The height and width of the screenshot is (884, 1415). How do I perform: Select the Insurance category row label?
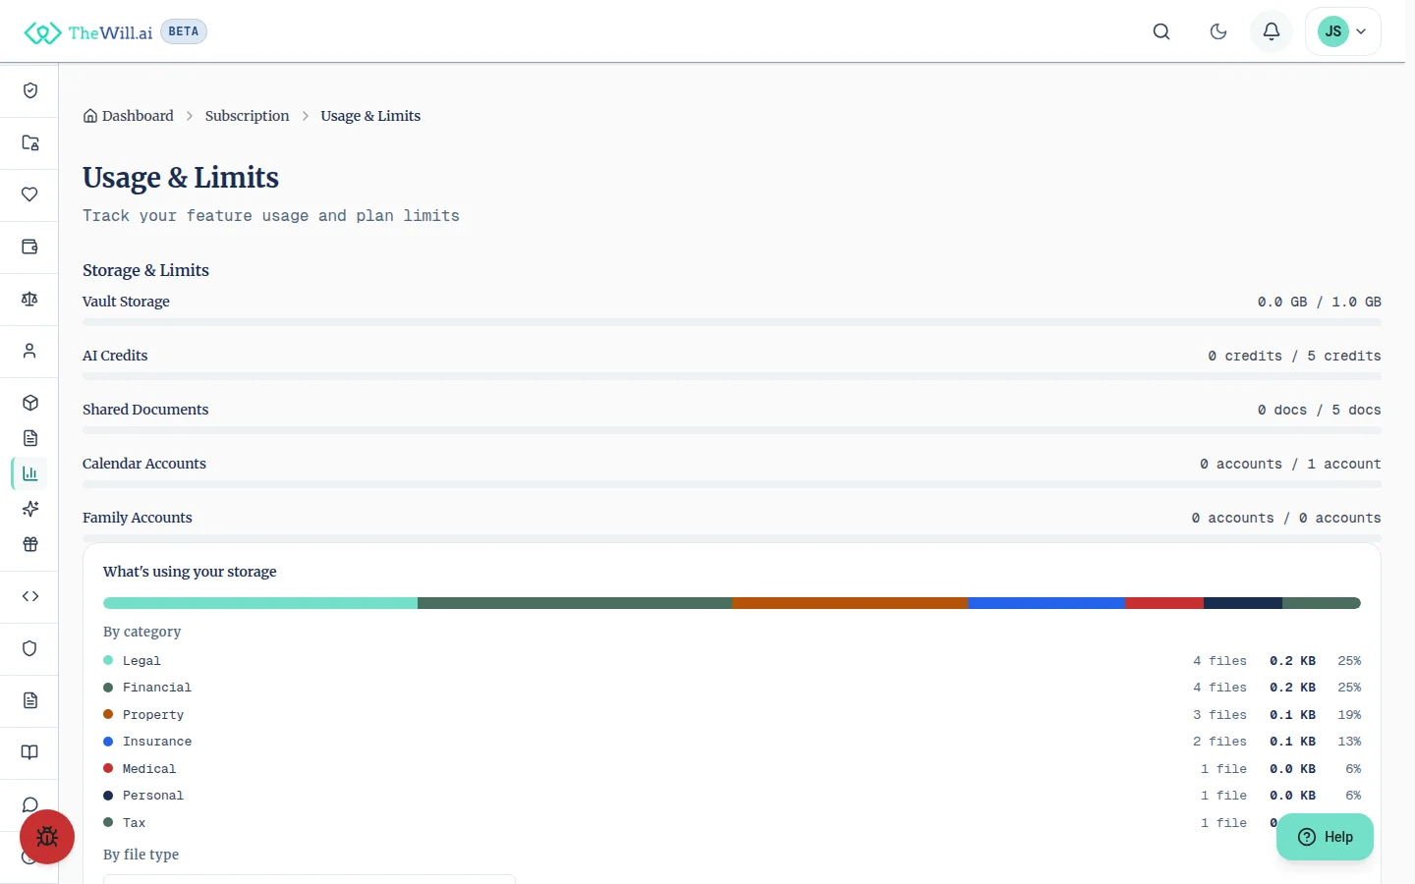click(157, 742)
